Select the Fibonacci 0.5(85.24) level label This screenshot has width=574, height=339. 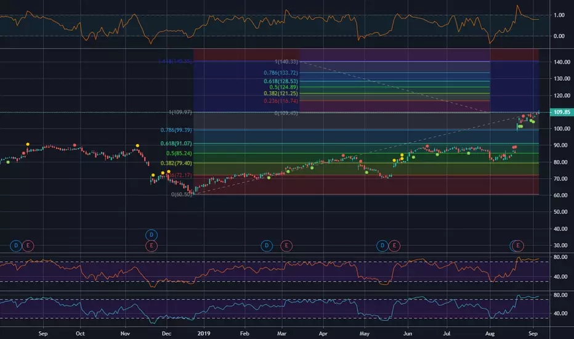179,153
